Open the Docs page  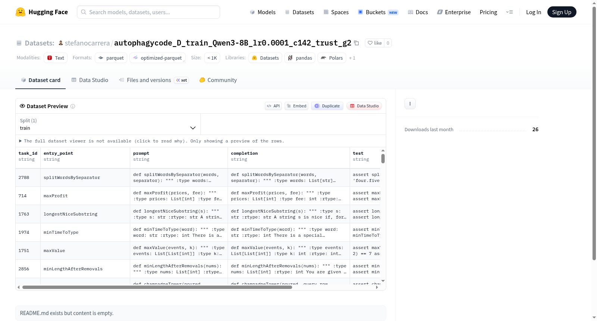[x=418, y=12]
